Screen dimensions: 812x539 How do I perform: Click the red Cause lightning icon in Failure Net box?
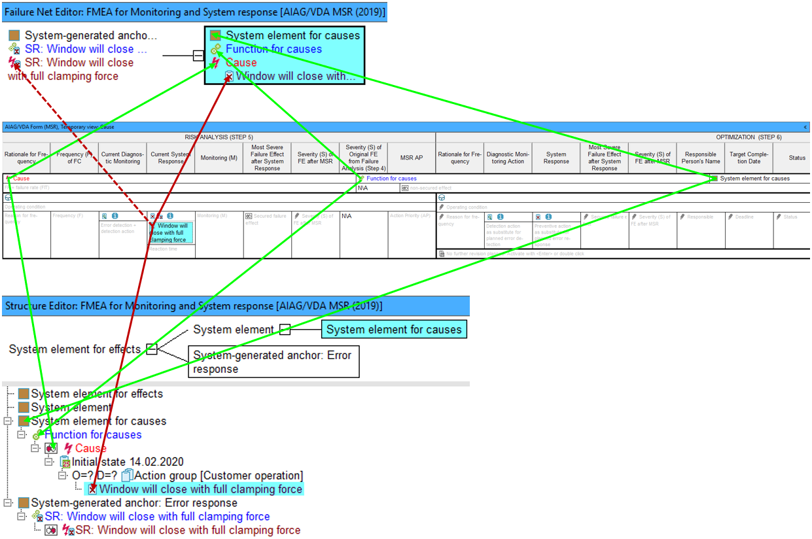(x=215, y=63)
